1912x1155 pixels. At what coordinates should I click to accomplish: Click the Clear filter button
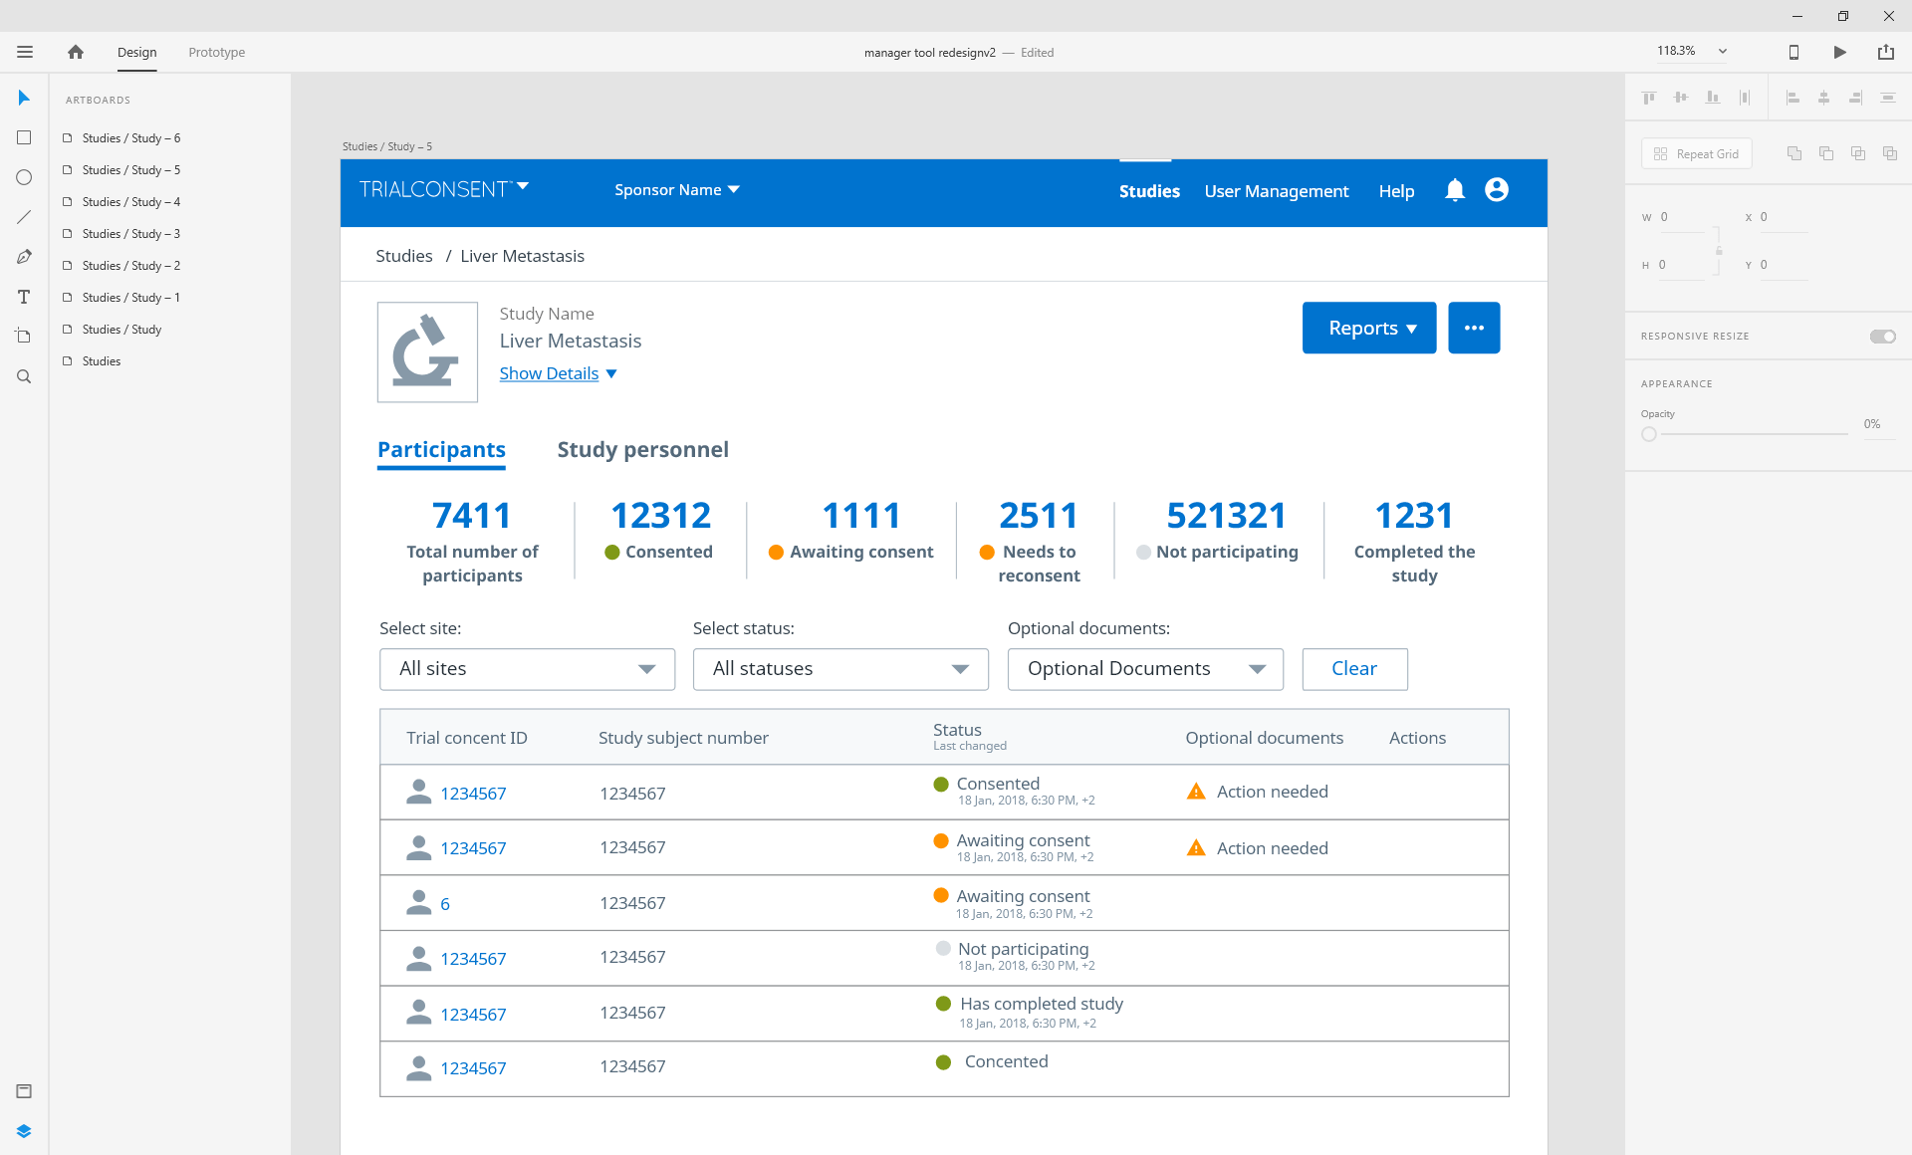[x=1354, y=669]
